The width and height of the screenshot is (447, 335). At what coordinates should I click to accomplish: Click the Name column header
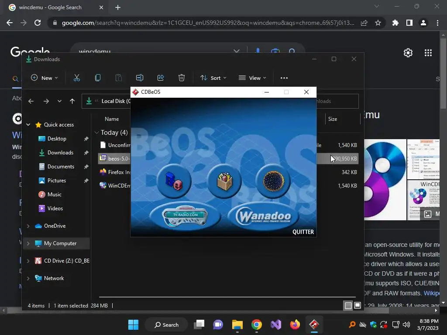point(112,119)
